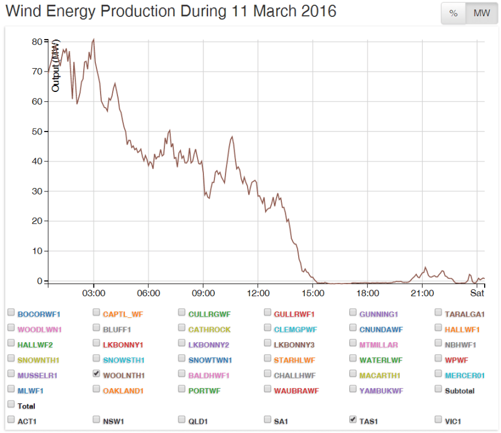Viewport: 501px width, 433px height.
Task: Tick the CAPTL_WF checkbox
Action: (x=97, y=313)
